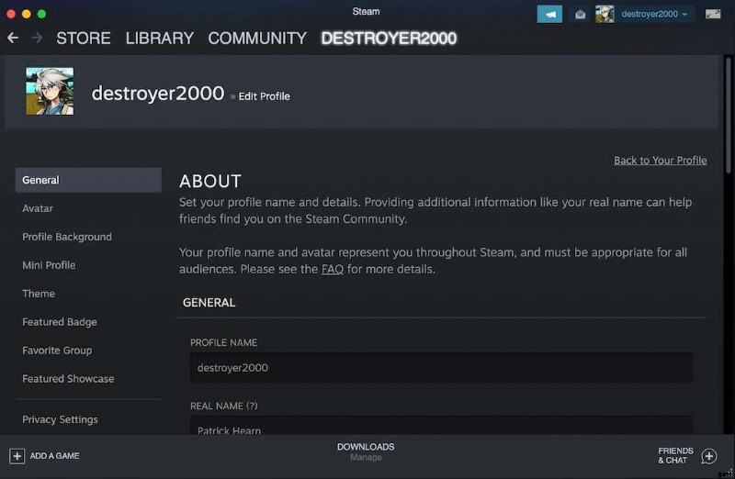
Task: Click the back navigation arrow
Action: pos(13,38)
